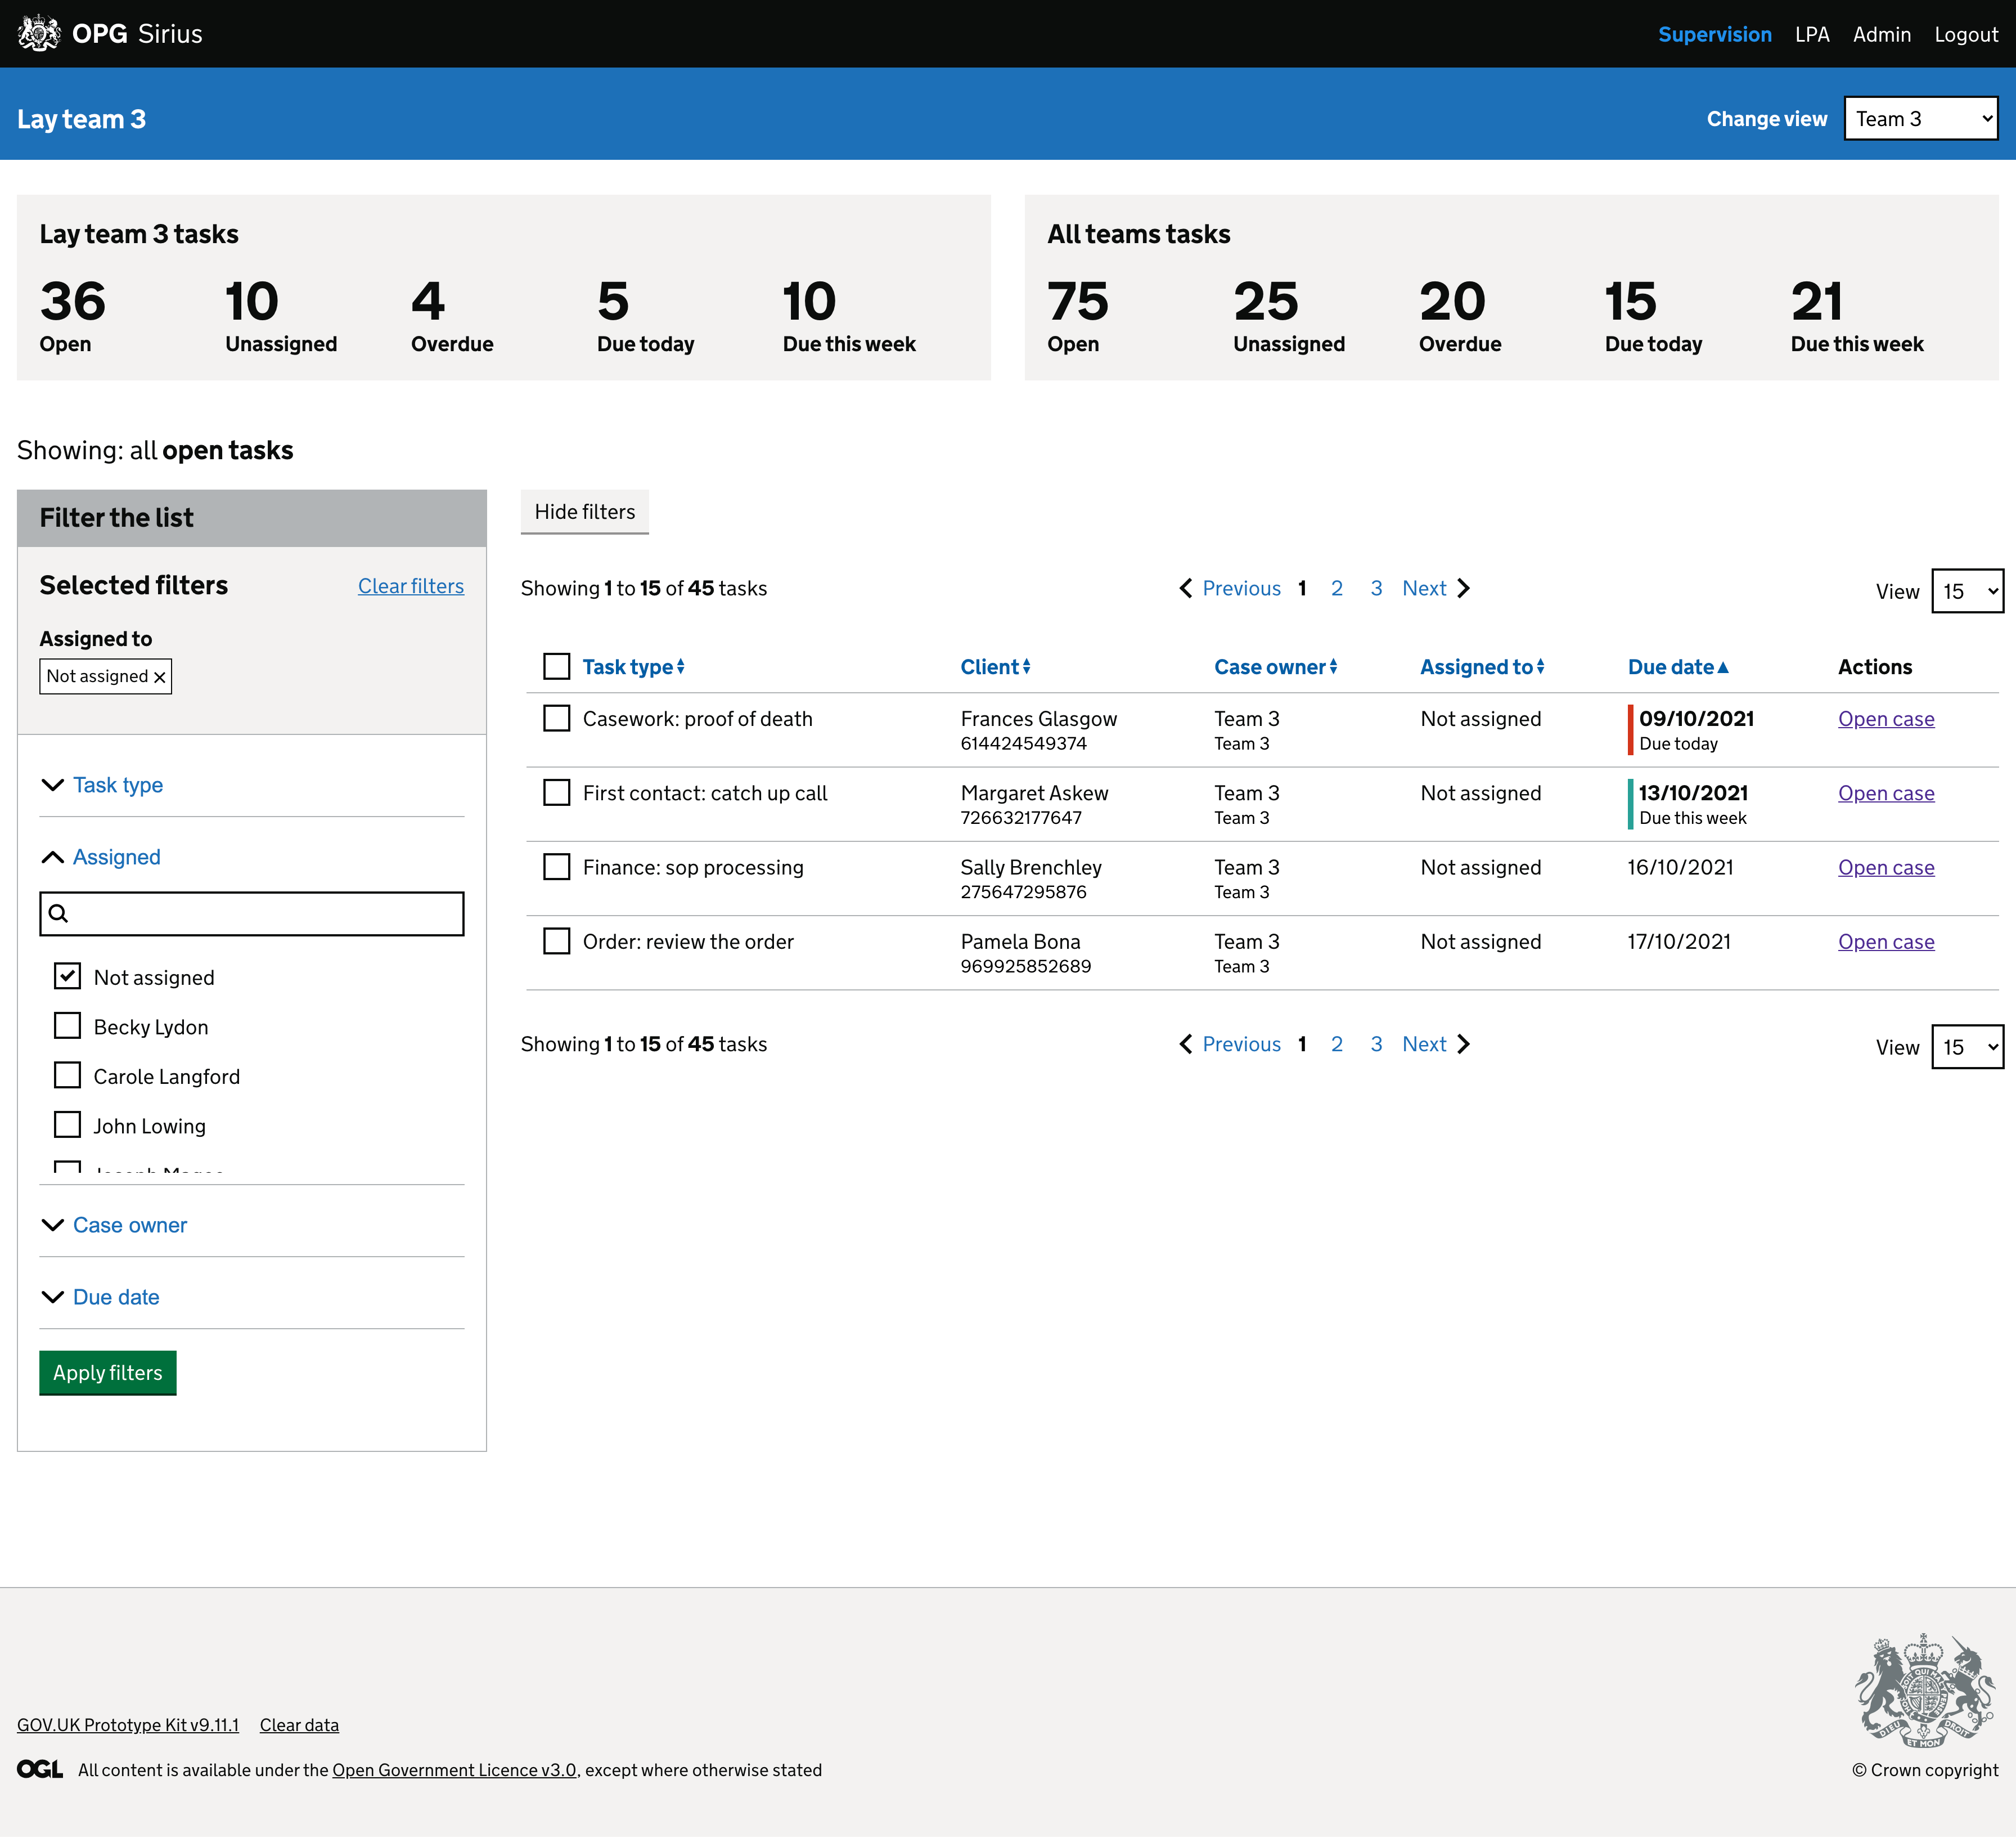Open the Admin nav item
The width and height of the screenshot is (2016, 1838).
(1881, 34)
